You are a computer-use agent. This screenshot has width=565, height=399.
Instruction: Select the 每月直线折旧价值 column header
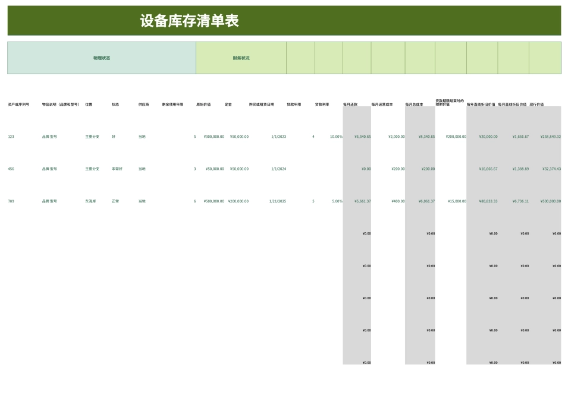[512, 104]
